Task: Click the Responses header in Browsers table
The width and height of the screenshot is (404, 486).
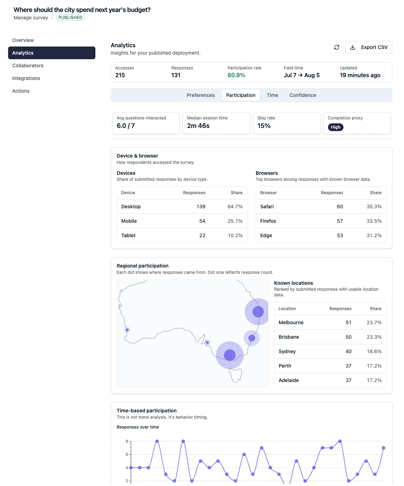Action: point(332,193)
